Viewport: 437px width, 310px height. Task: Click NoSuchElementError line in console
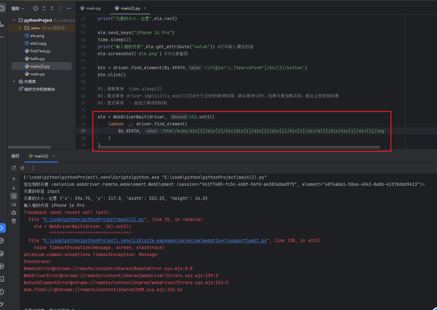(x=126, y=283)
